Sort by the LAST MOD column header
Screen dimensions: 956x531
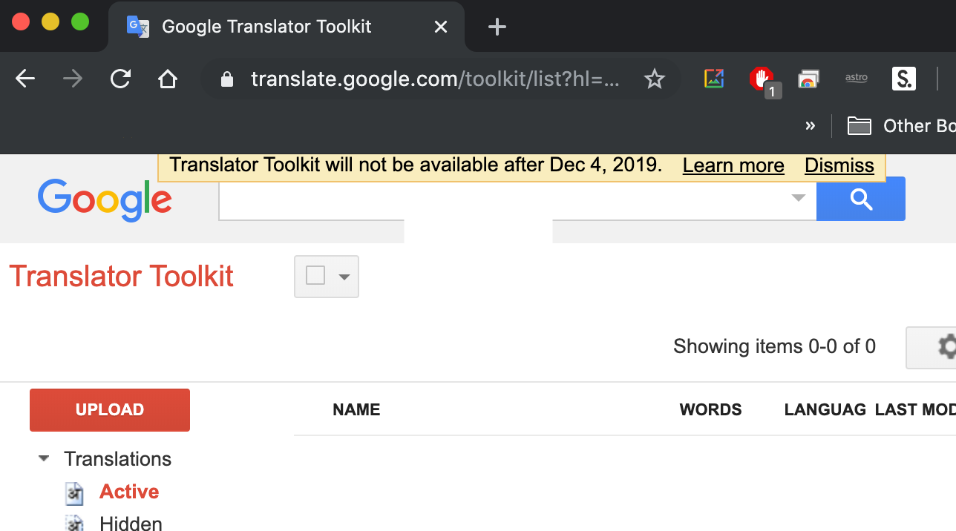coord(915,410)
